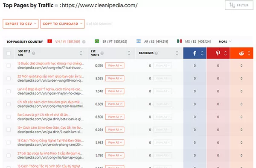Check the row for Lan Hồ Điệp là gì
Screen dimensions: 256x168
(x=9, y=91)
